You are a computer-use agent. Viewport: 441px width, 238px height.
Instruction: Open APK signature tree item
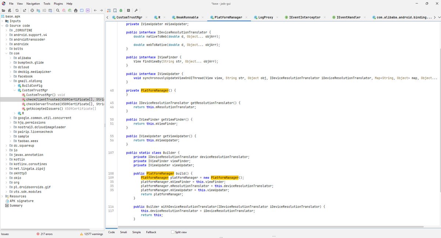click(19, 201)
